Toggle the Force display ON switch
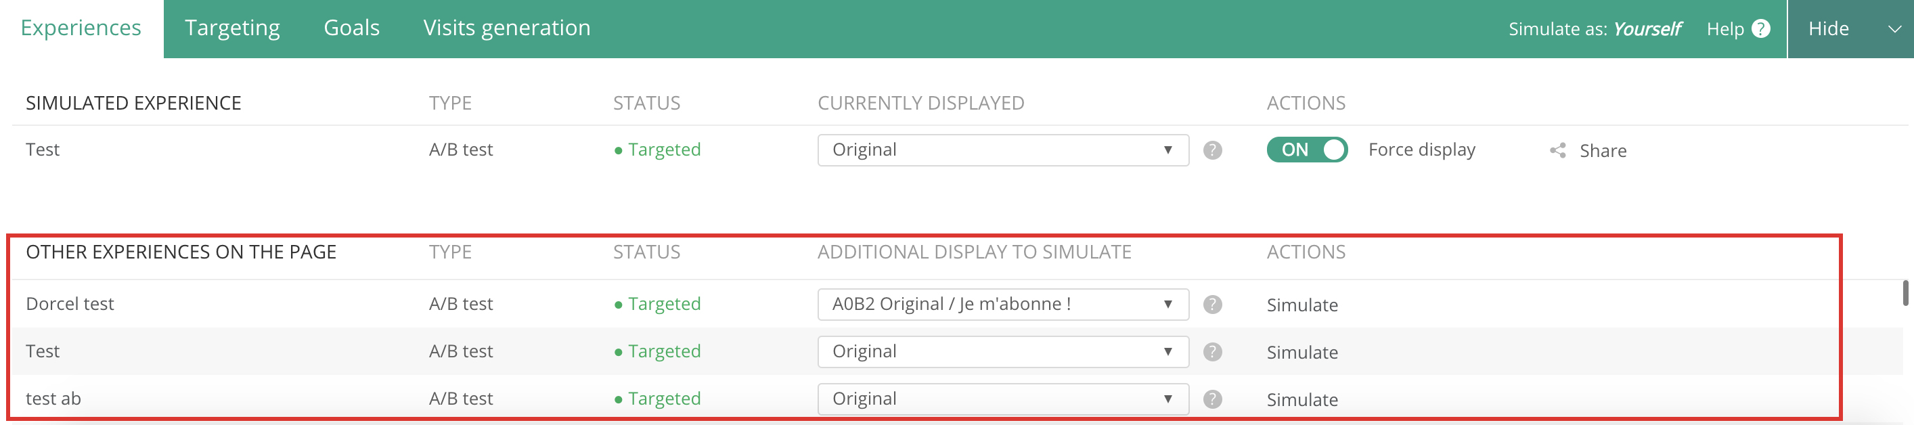This screenshot has width=1914, height=425. coord(1306,150)
